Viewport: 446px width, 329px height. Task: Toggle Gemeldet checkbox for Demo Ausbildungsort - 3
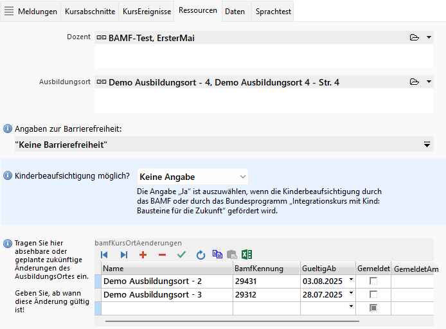point(373,295)
